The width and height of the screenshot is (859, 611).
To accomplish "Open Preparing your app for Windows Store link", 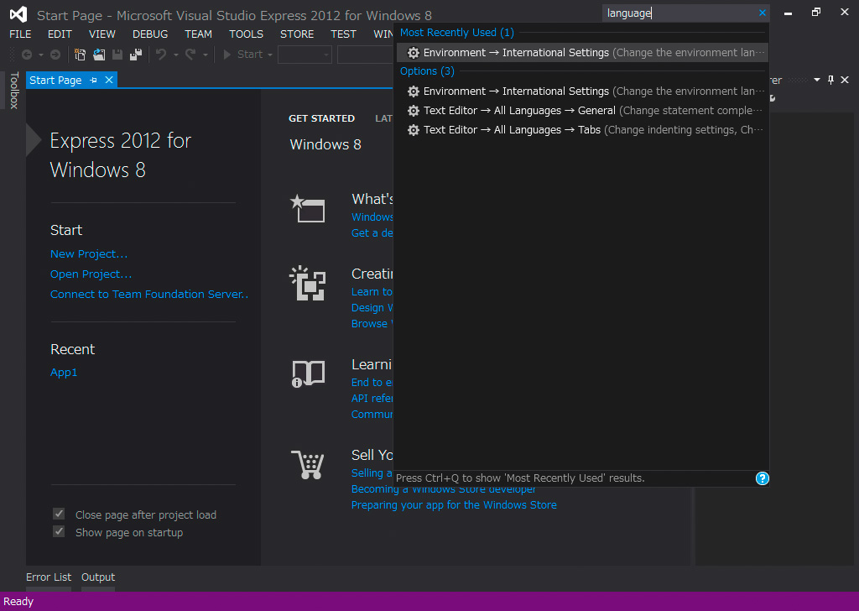I will click(454, 504).
